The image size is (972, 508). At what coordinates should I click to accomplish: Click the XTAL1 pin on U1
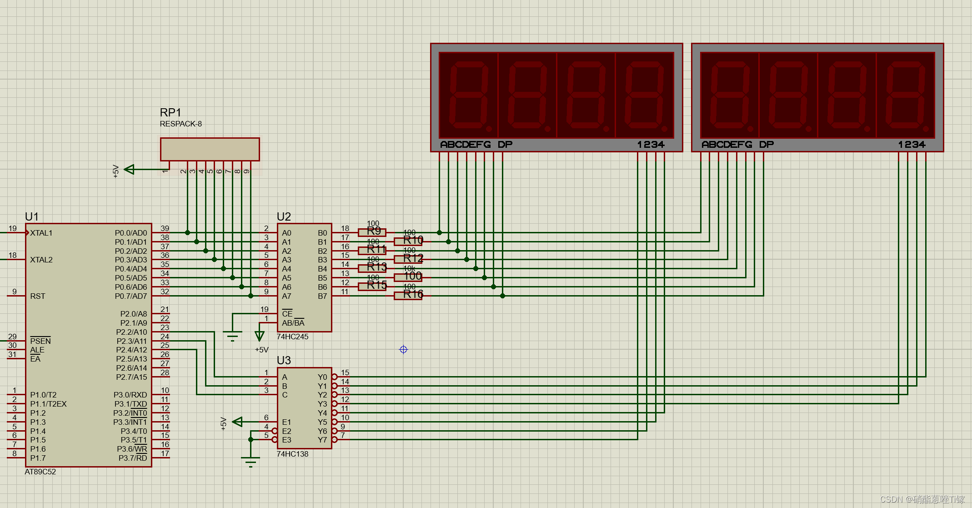41,233
